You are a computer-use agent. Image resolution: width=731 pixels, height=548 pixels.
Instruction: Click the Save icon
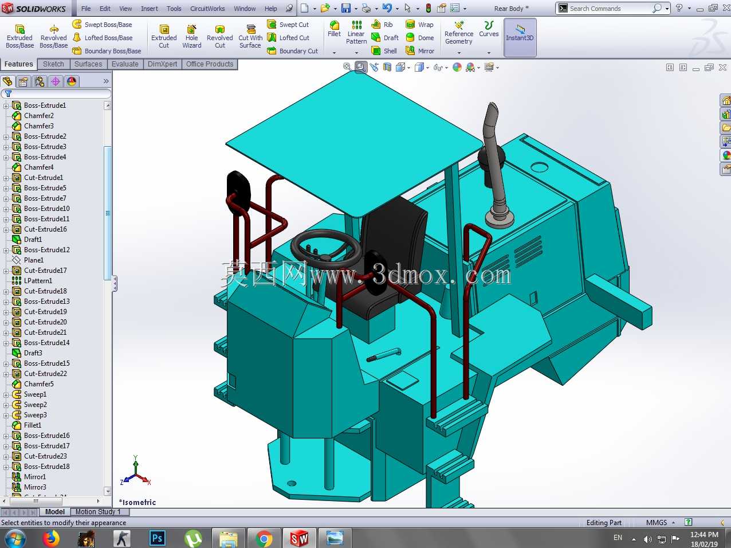click(346, 8)
